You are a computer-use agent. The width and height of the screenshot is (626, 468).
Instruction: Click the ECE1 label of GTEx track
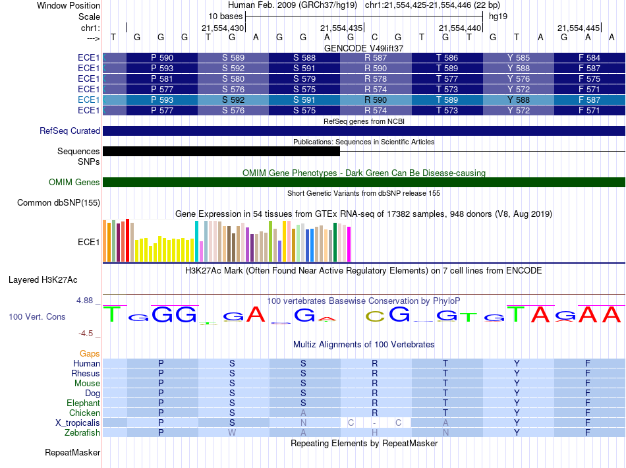[88, 243]
